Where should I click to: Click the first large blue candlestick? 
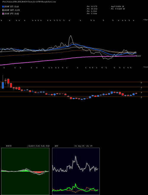pyautogui.click(x=3, y=85)
